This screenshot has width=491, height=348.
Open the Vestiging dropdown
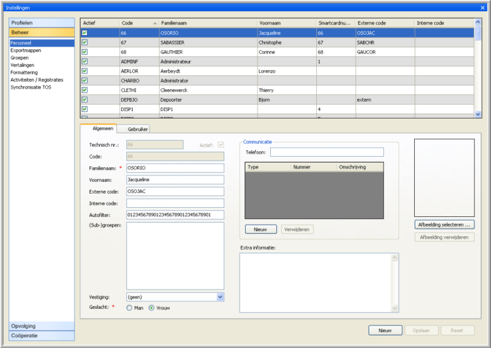point(220,297)
